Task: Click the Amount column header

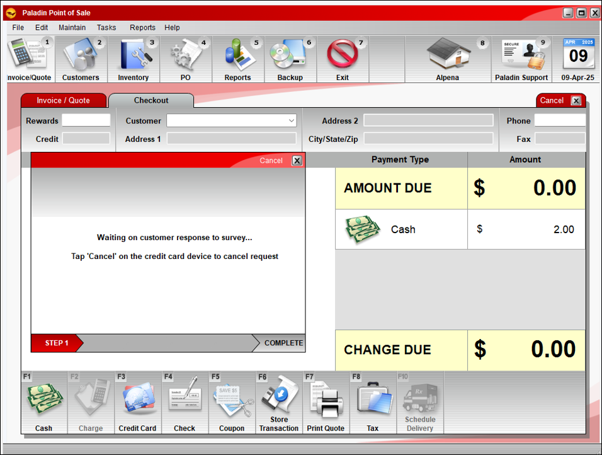Action: click(525, 159)
